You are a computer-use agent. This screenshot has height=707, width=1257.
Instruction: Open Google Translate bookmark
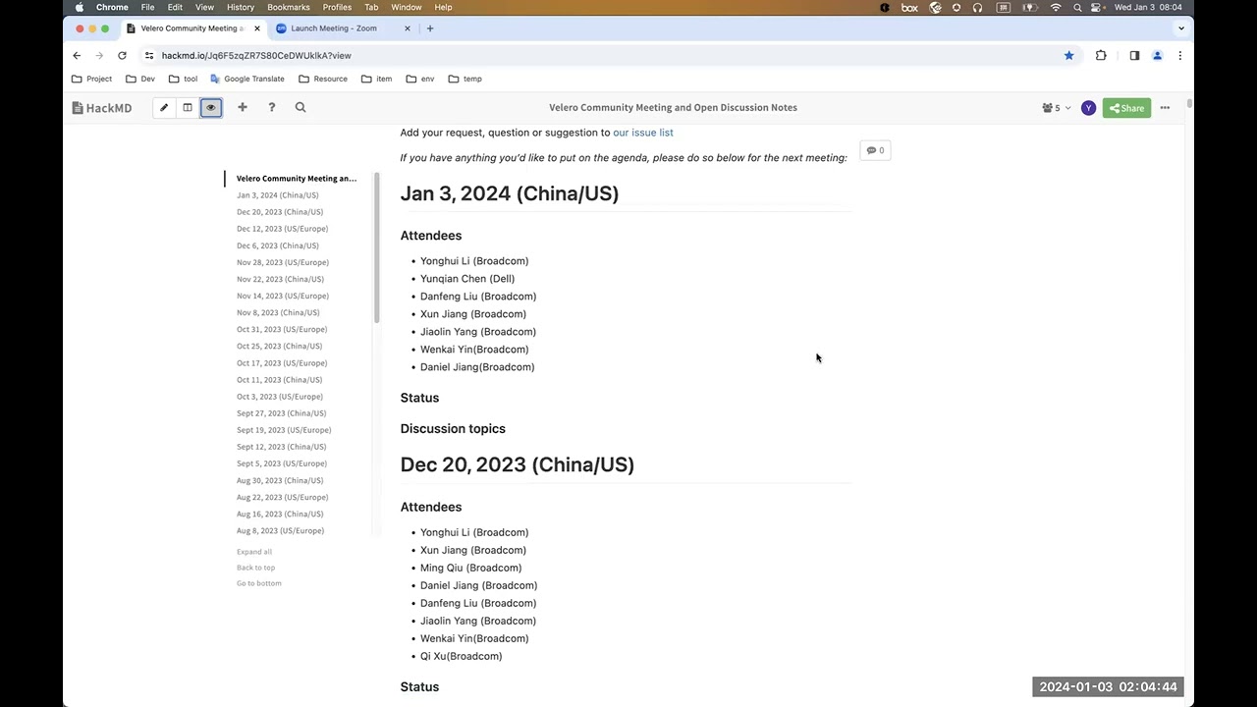(246, 79)
